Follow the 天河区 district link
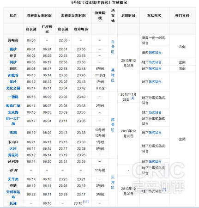 coord(113,182)
